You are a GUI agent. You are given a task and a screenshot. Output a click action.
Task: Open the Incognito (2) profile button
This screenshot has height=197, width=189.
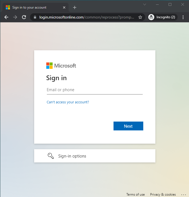163,17
